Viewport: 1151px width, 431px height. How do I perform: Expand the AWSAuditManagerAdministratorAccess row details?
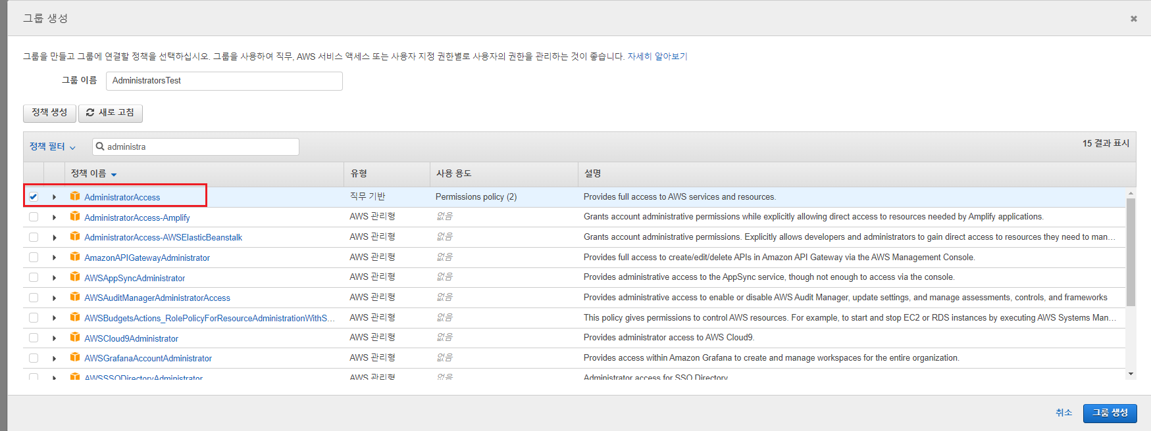[x=54, y=298]
